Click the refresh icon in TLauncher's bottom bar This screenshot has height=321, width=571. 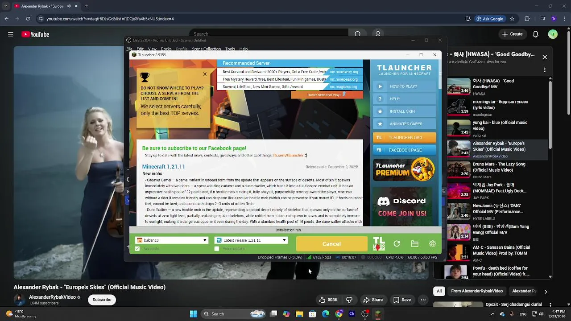397,244
